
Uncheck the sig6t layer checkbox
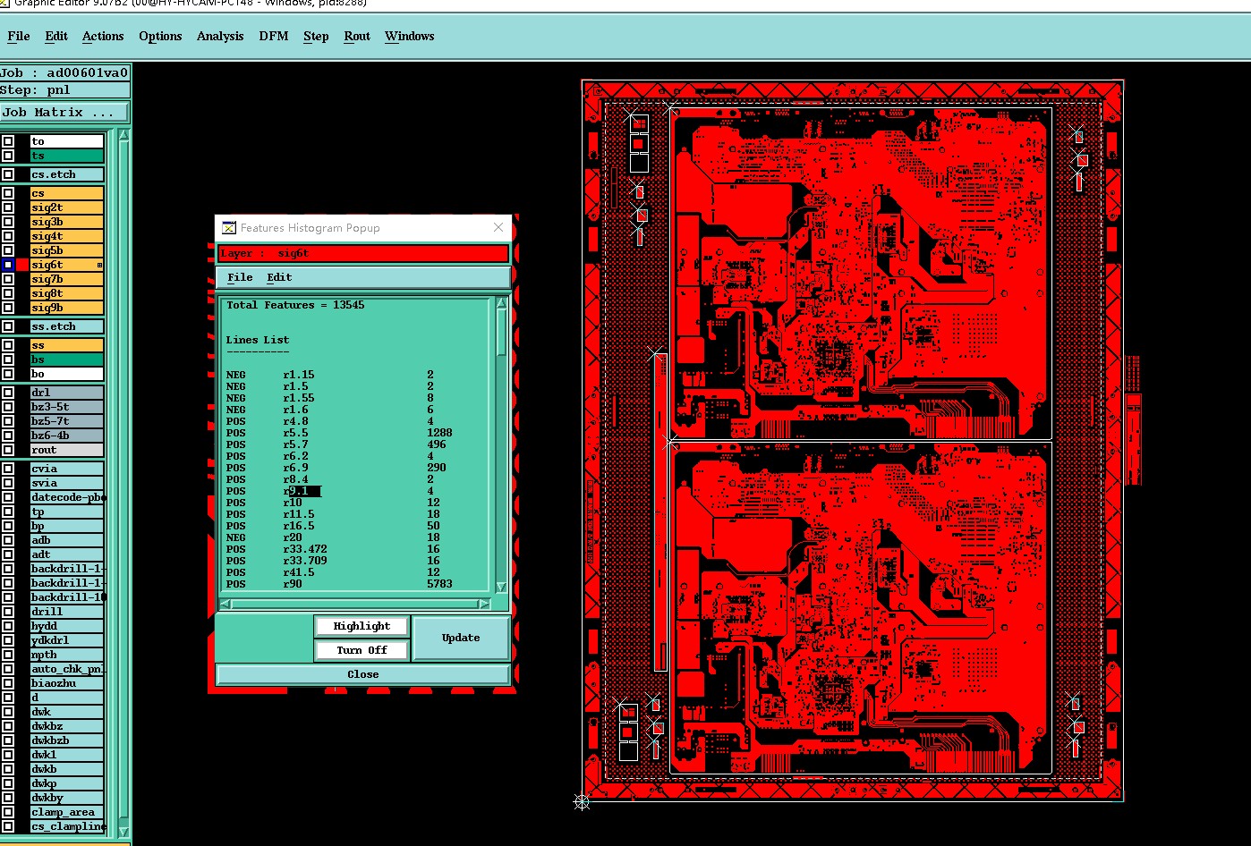(x=8, y=265)
